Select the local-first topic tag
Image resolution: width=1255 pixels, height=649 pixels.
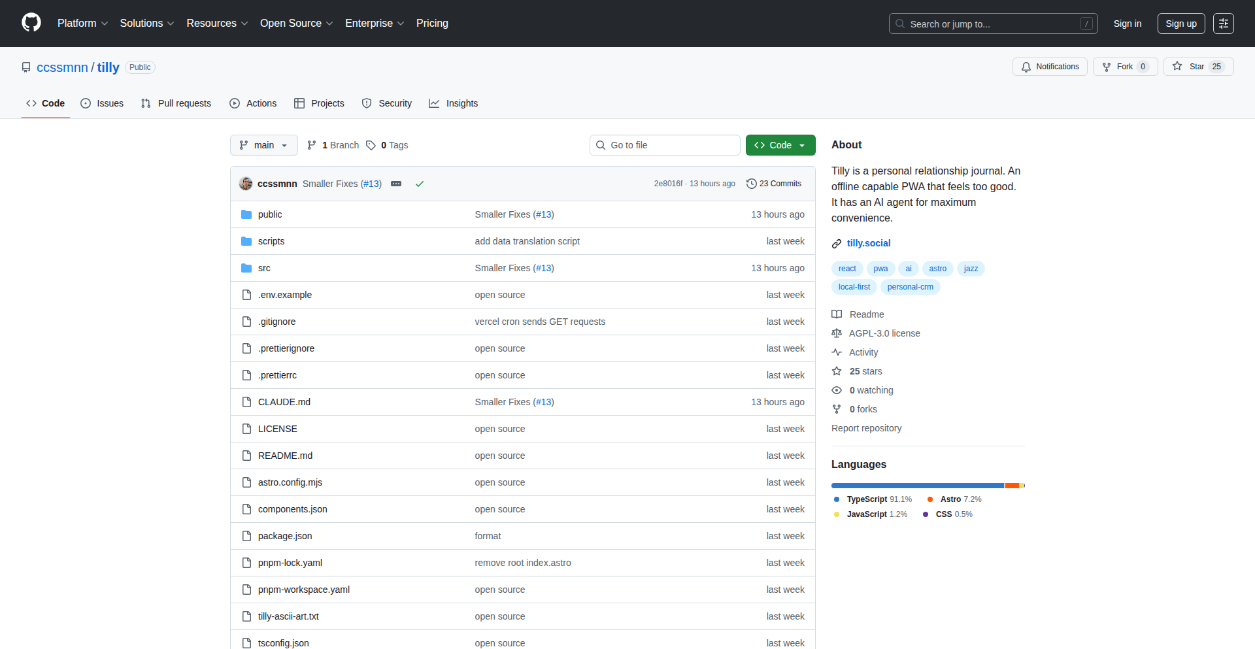854,287
